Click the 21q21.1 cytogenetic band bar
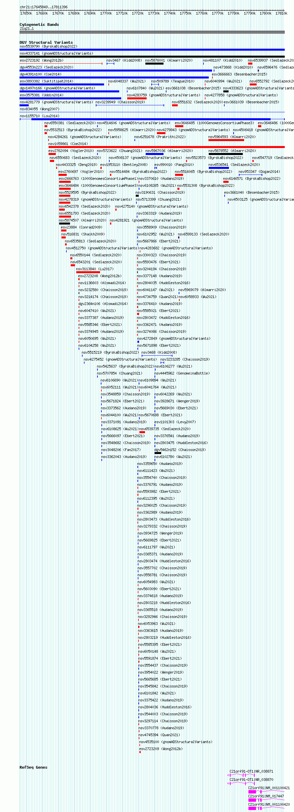The image size is (294, 812). (x=152, y=32)
